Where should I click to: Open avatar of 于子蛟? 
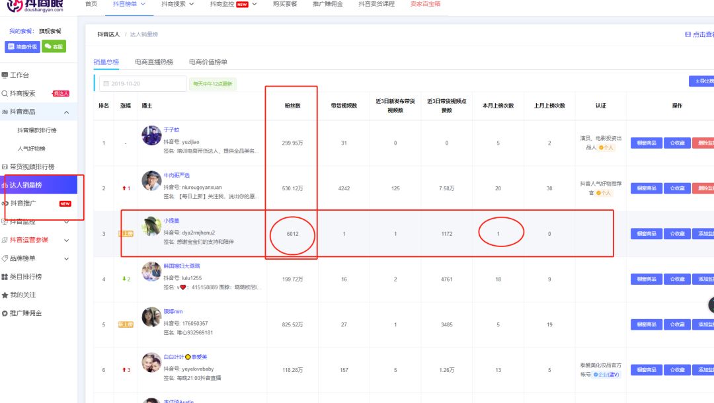point(151,135)
